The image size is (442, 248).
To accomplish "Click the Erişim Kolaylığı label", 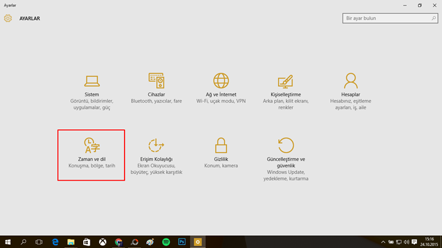I will click(156, 159).
